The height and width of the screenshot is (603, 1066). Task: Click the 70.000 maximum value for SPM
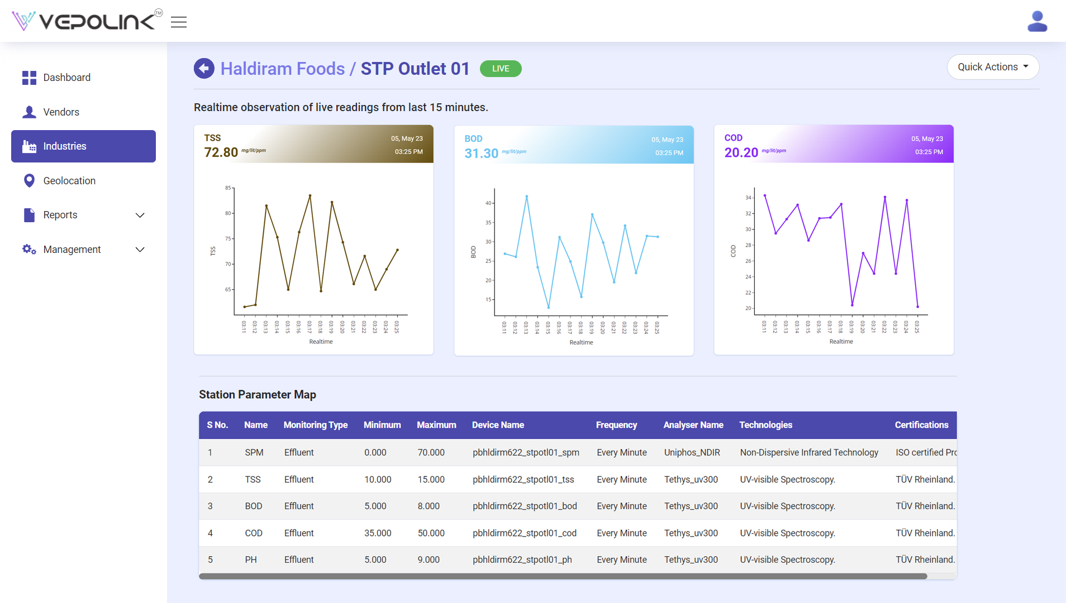click(x=431, y=452)
